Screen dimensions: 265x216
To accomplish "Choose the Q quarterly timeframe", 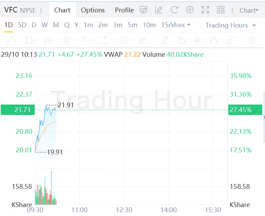I will point(67,25).
